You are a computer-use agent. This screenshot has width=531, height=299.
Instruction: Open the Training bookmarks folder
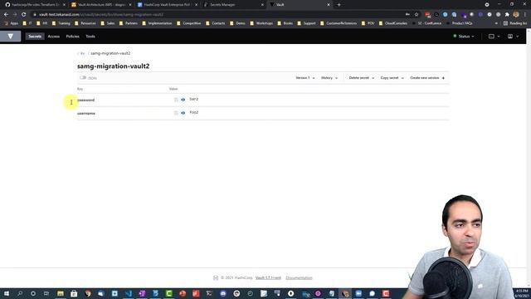coord(61,23)
